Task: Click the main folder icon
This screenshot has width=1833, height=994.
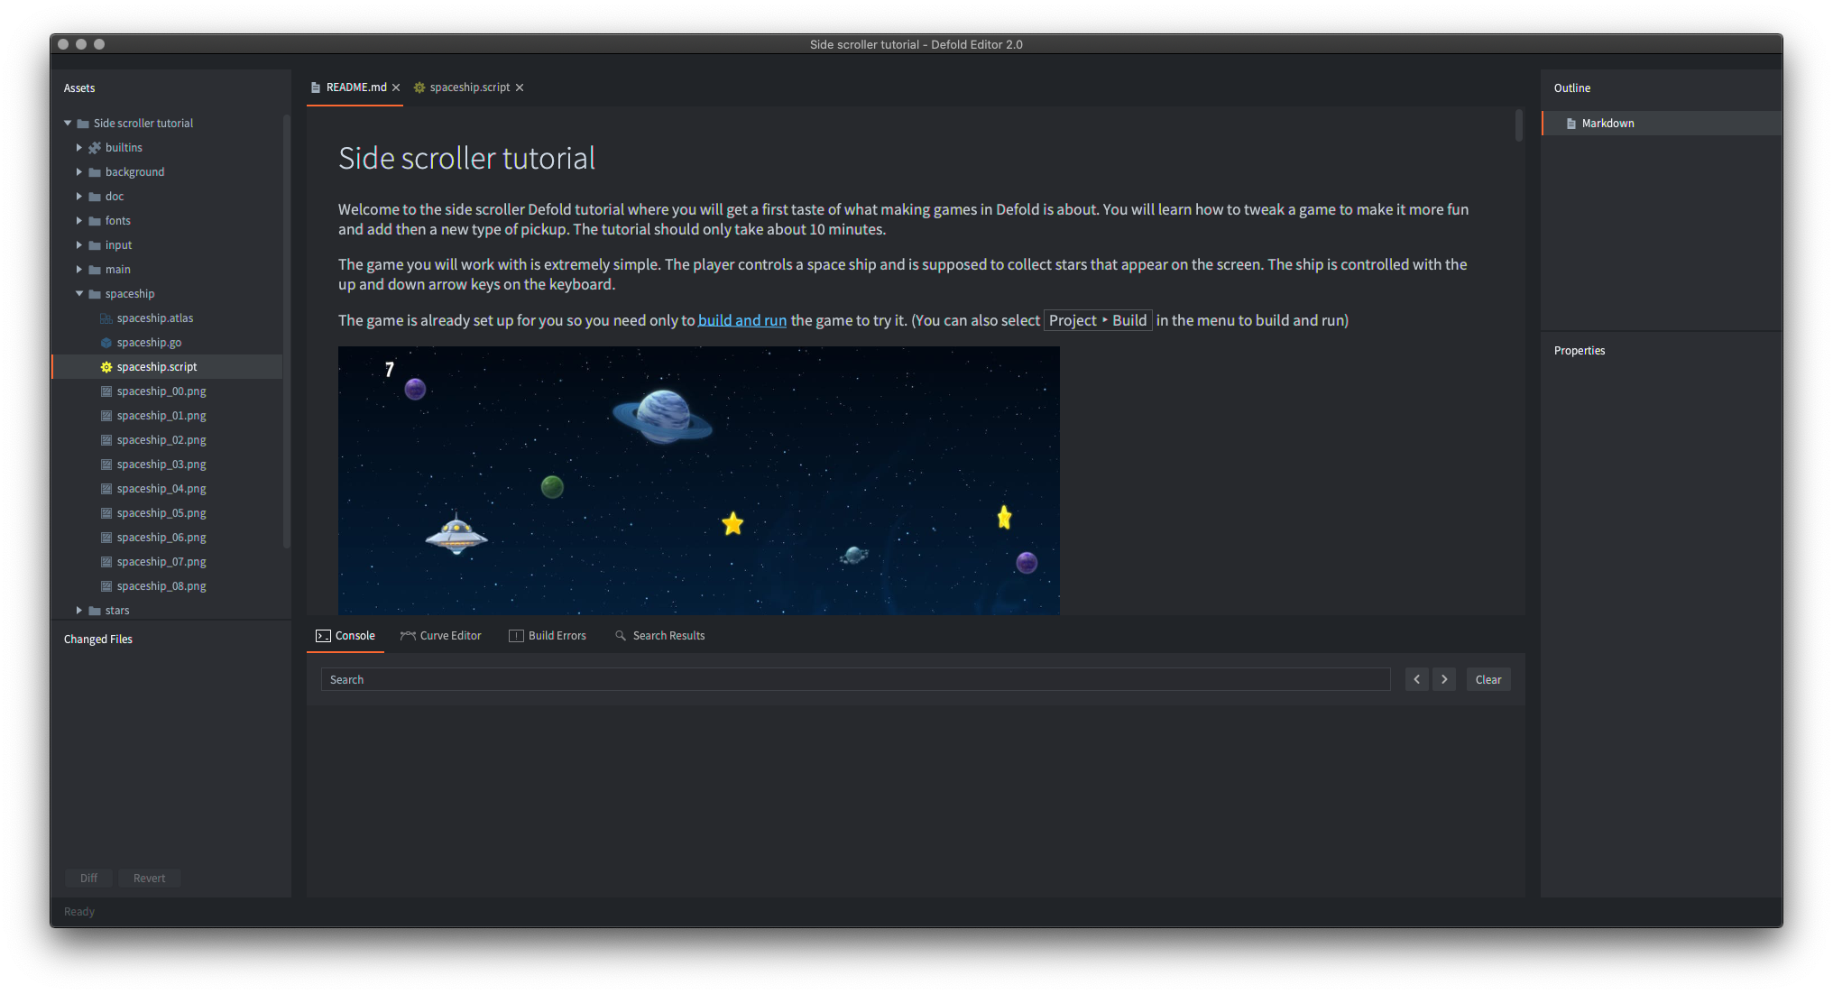Action: click(95, 270)
